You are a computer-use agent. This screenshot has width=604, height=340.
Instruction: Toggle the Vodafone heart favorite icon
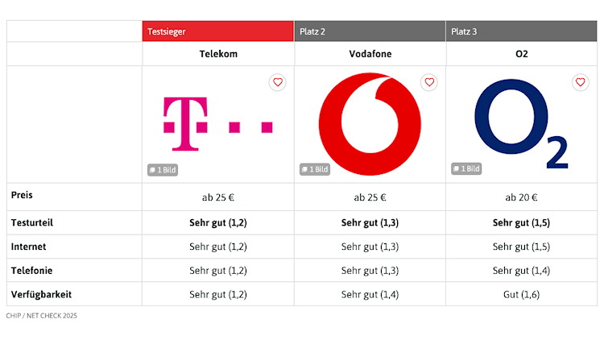[429, 82]
